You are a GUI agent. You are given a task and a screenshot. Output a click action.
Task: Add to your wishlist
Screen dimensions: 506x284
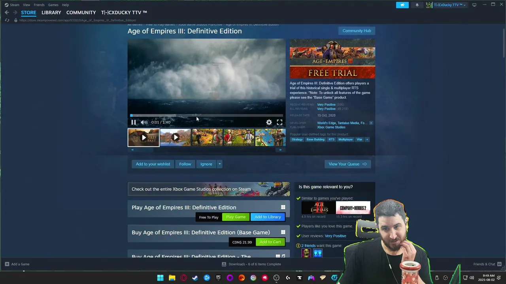(153, 164)
